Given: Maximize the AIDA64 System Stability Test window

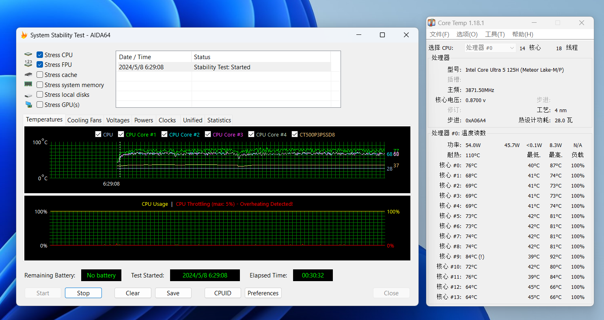Looking at the screenshot, I should click(382, 35).
